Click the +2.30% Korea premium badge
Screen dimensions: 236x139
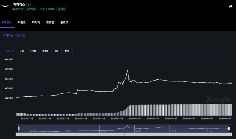coord(61,9)
